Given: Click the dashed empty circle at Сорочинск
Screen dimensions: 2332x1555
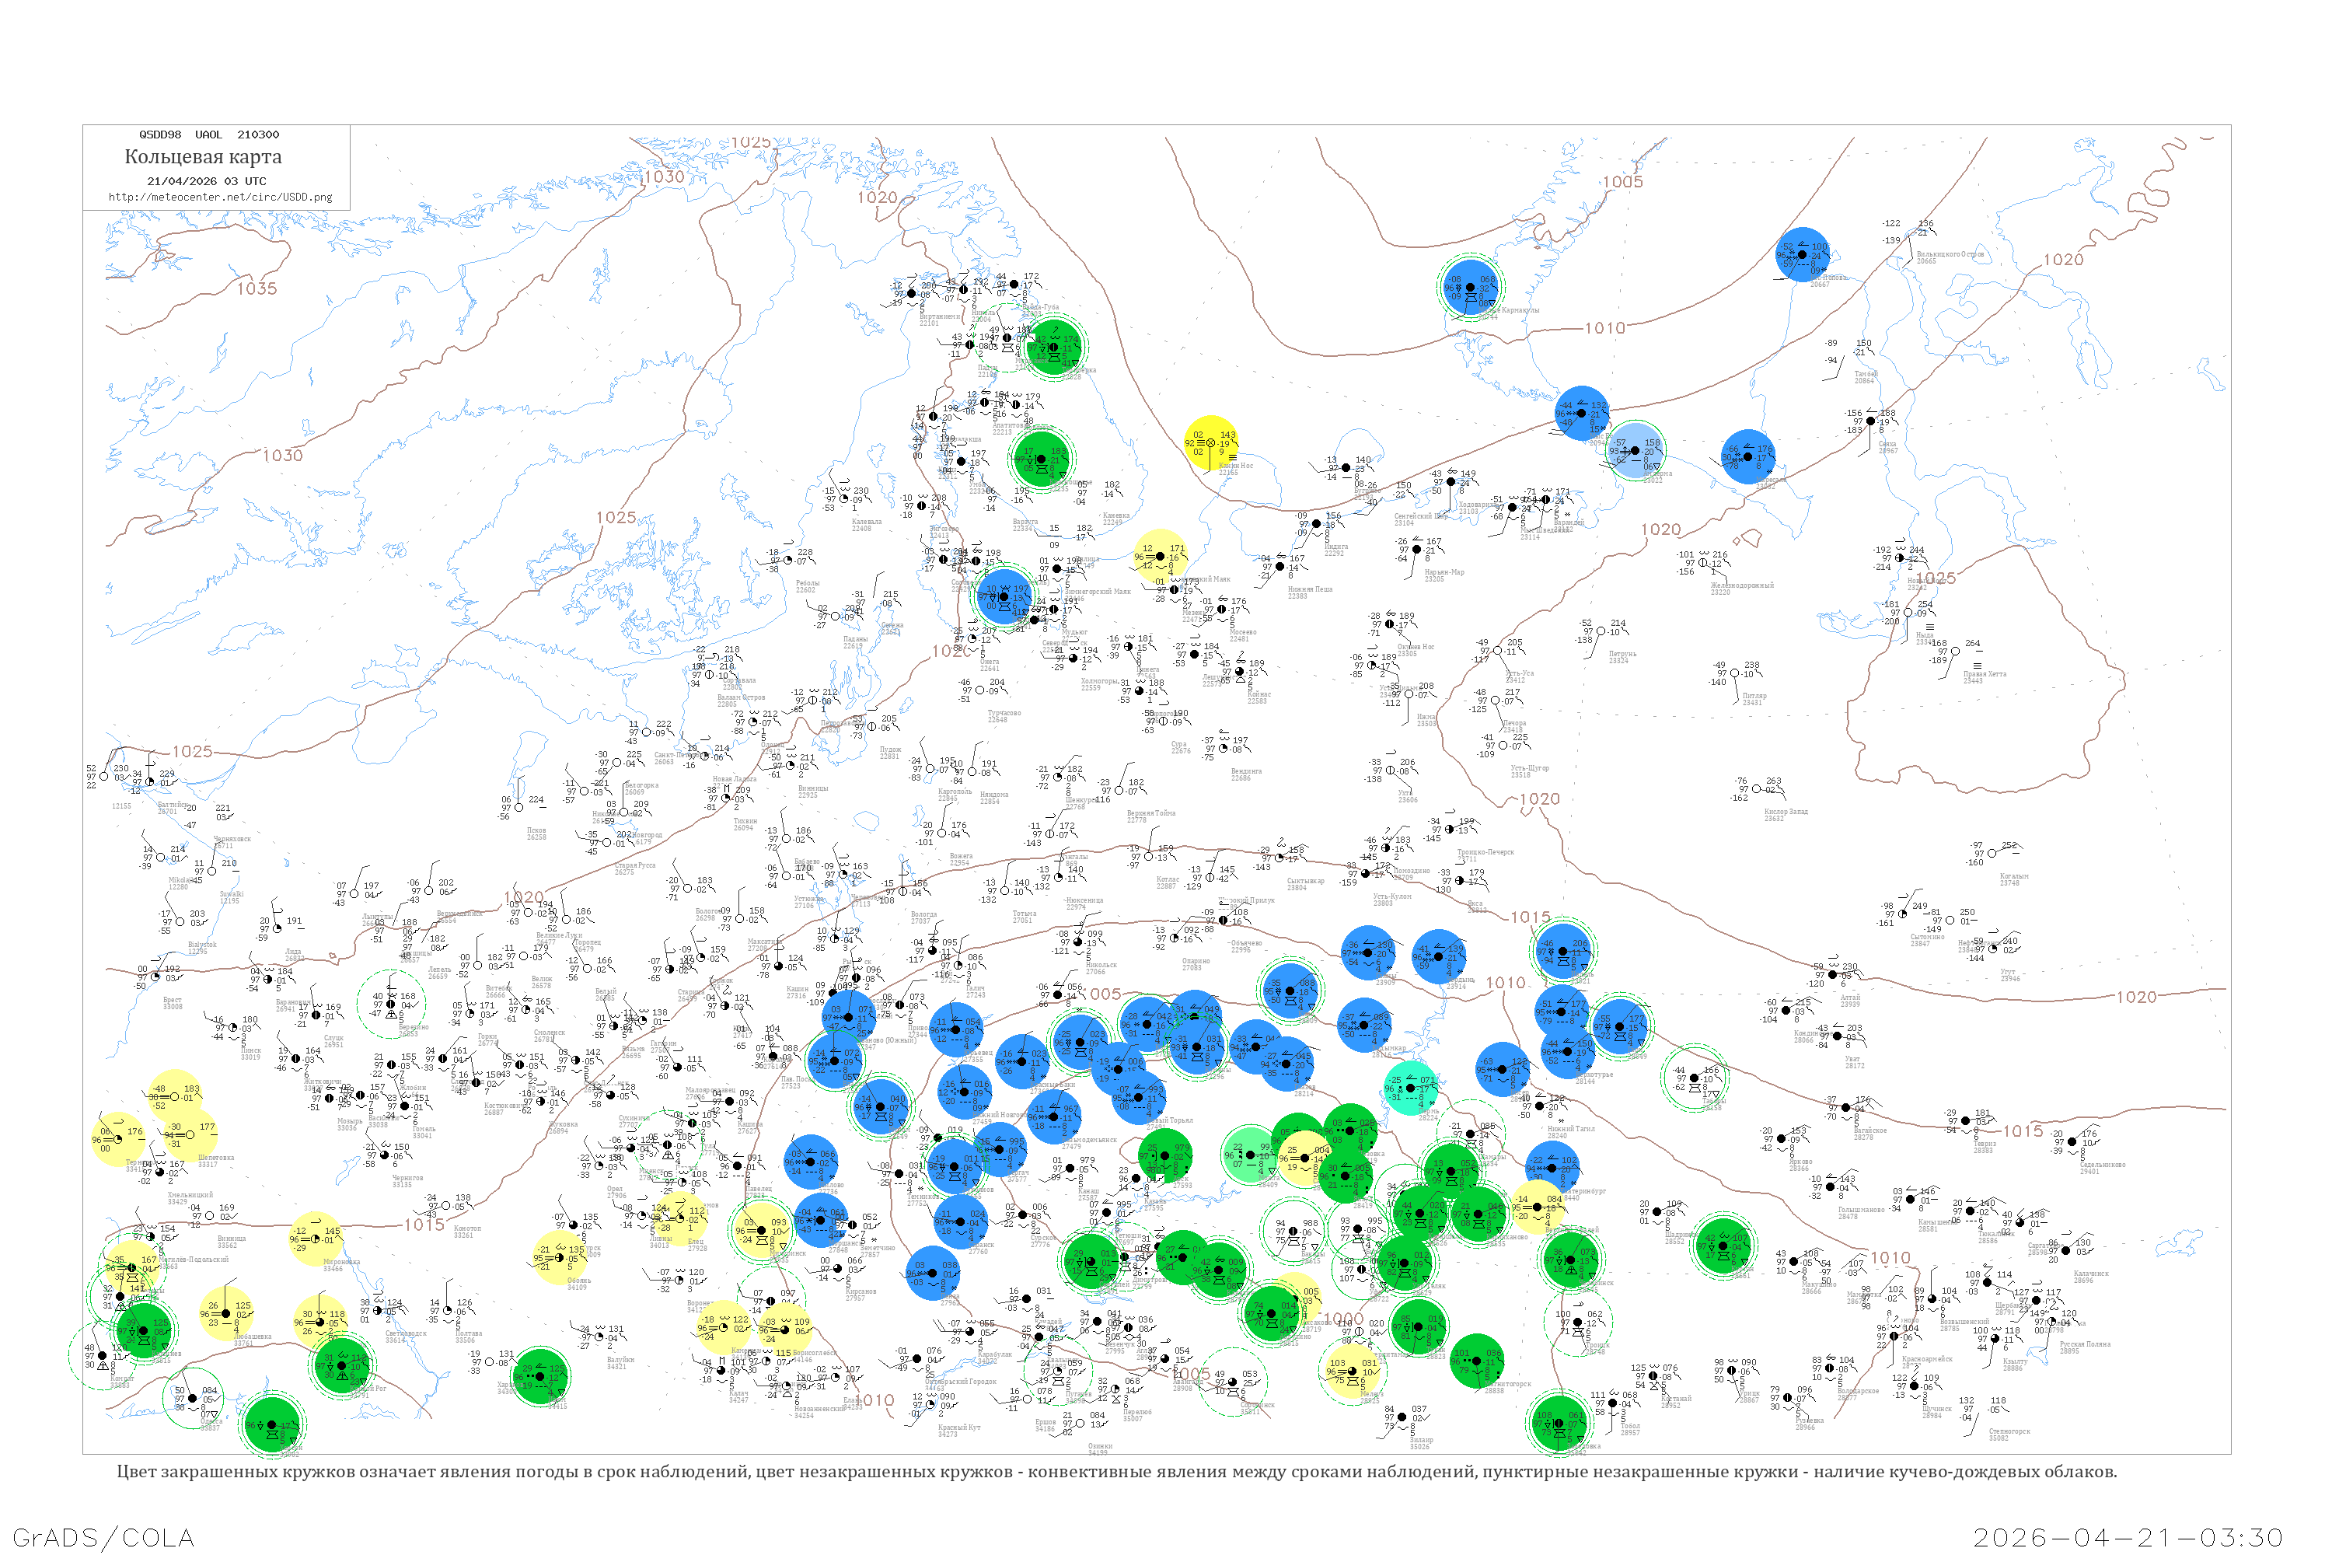Looking at the screenshot, I should click(1232, 1382).
